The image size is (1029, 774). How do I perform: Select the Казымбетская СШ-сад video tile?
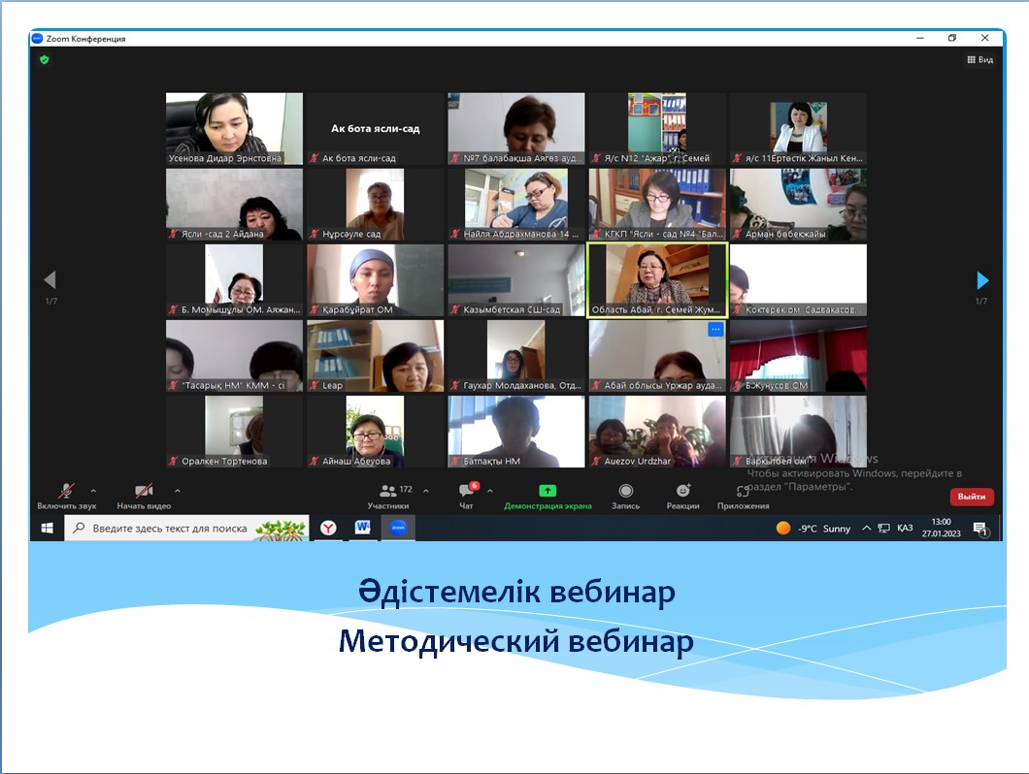click(x=516, y=280)
